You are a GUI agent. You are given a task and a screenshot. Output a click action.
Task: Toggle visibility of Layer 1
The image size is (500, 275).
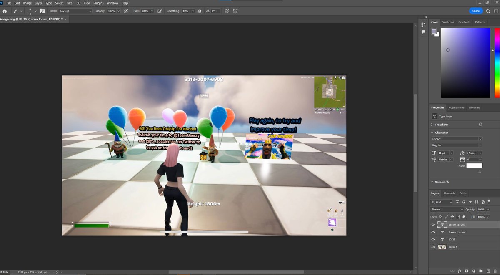(433, 247)
